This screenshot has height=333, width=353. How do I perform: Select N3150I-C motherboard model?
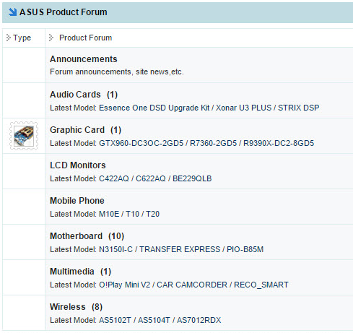click(116, 249)
